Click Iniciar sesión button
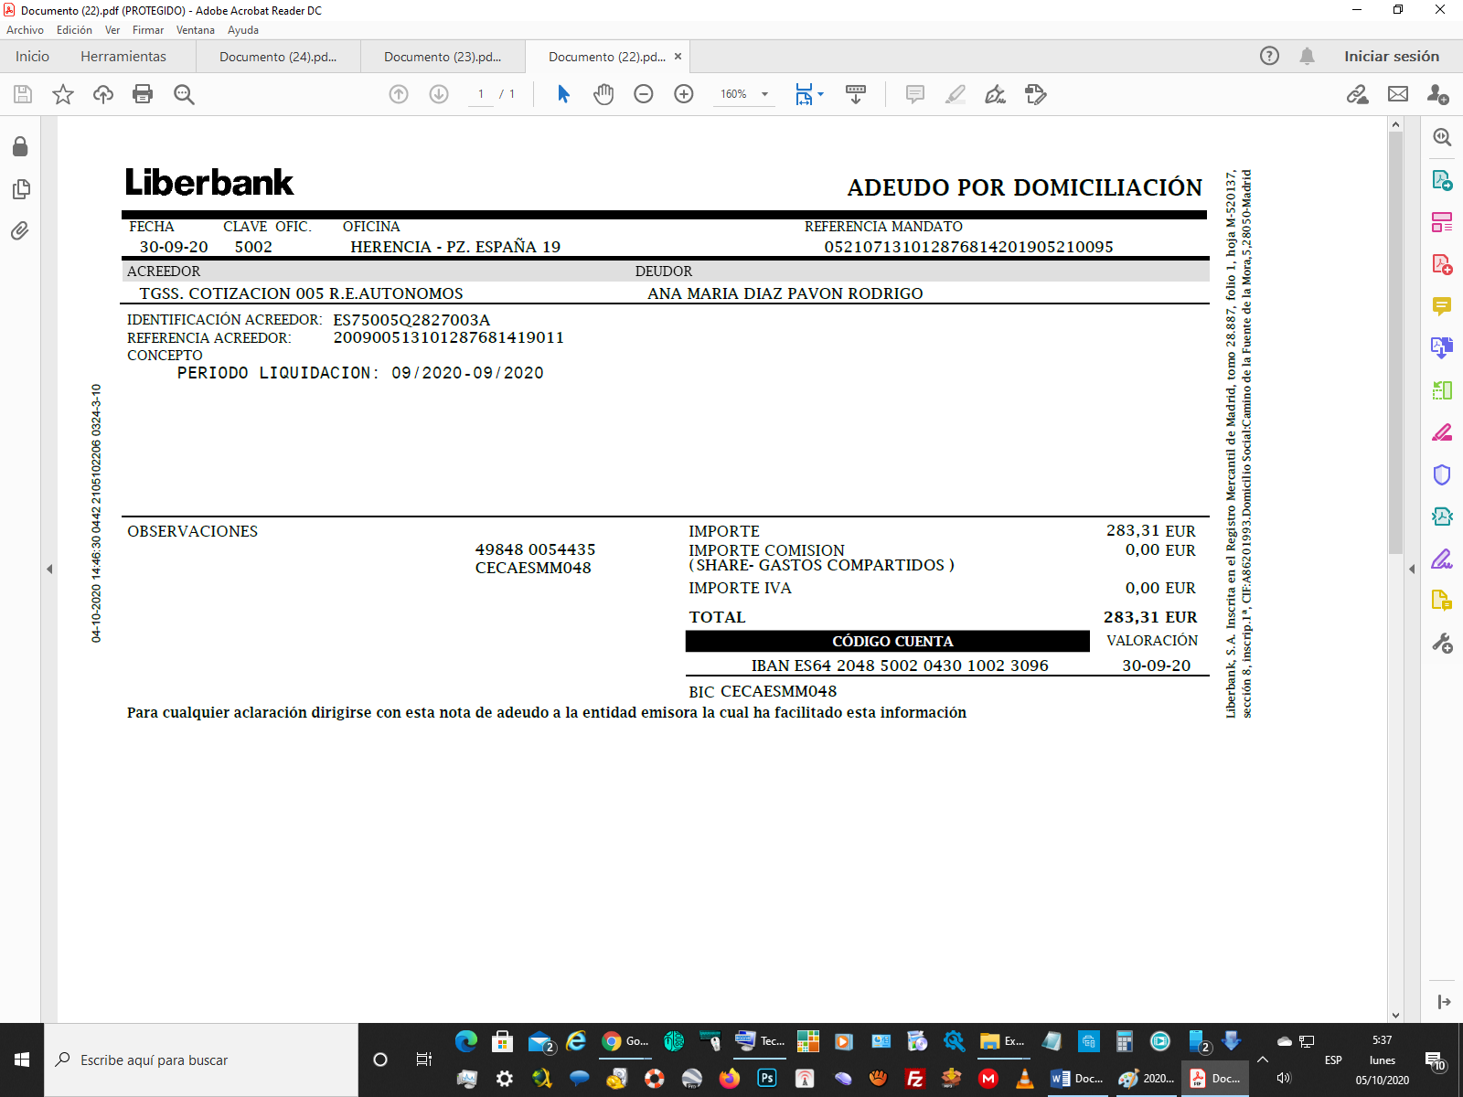The width and height of the screenshot is (1463, 1097). point(1391,57)
